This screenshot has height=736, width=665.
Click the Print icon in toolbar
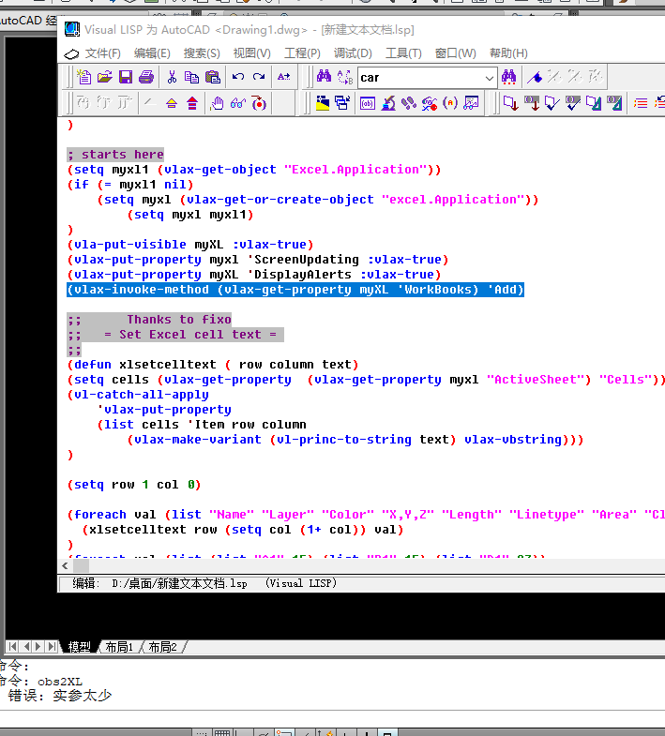146,77
